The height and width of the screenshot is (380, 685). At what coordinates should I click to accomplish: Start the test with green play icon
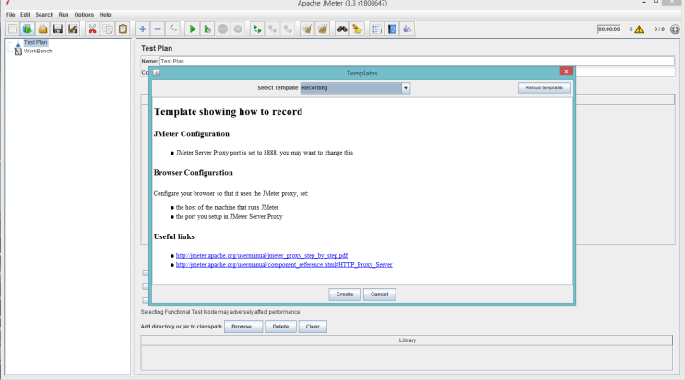(192, 29)
